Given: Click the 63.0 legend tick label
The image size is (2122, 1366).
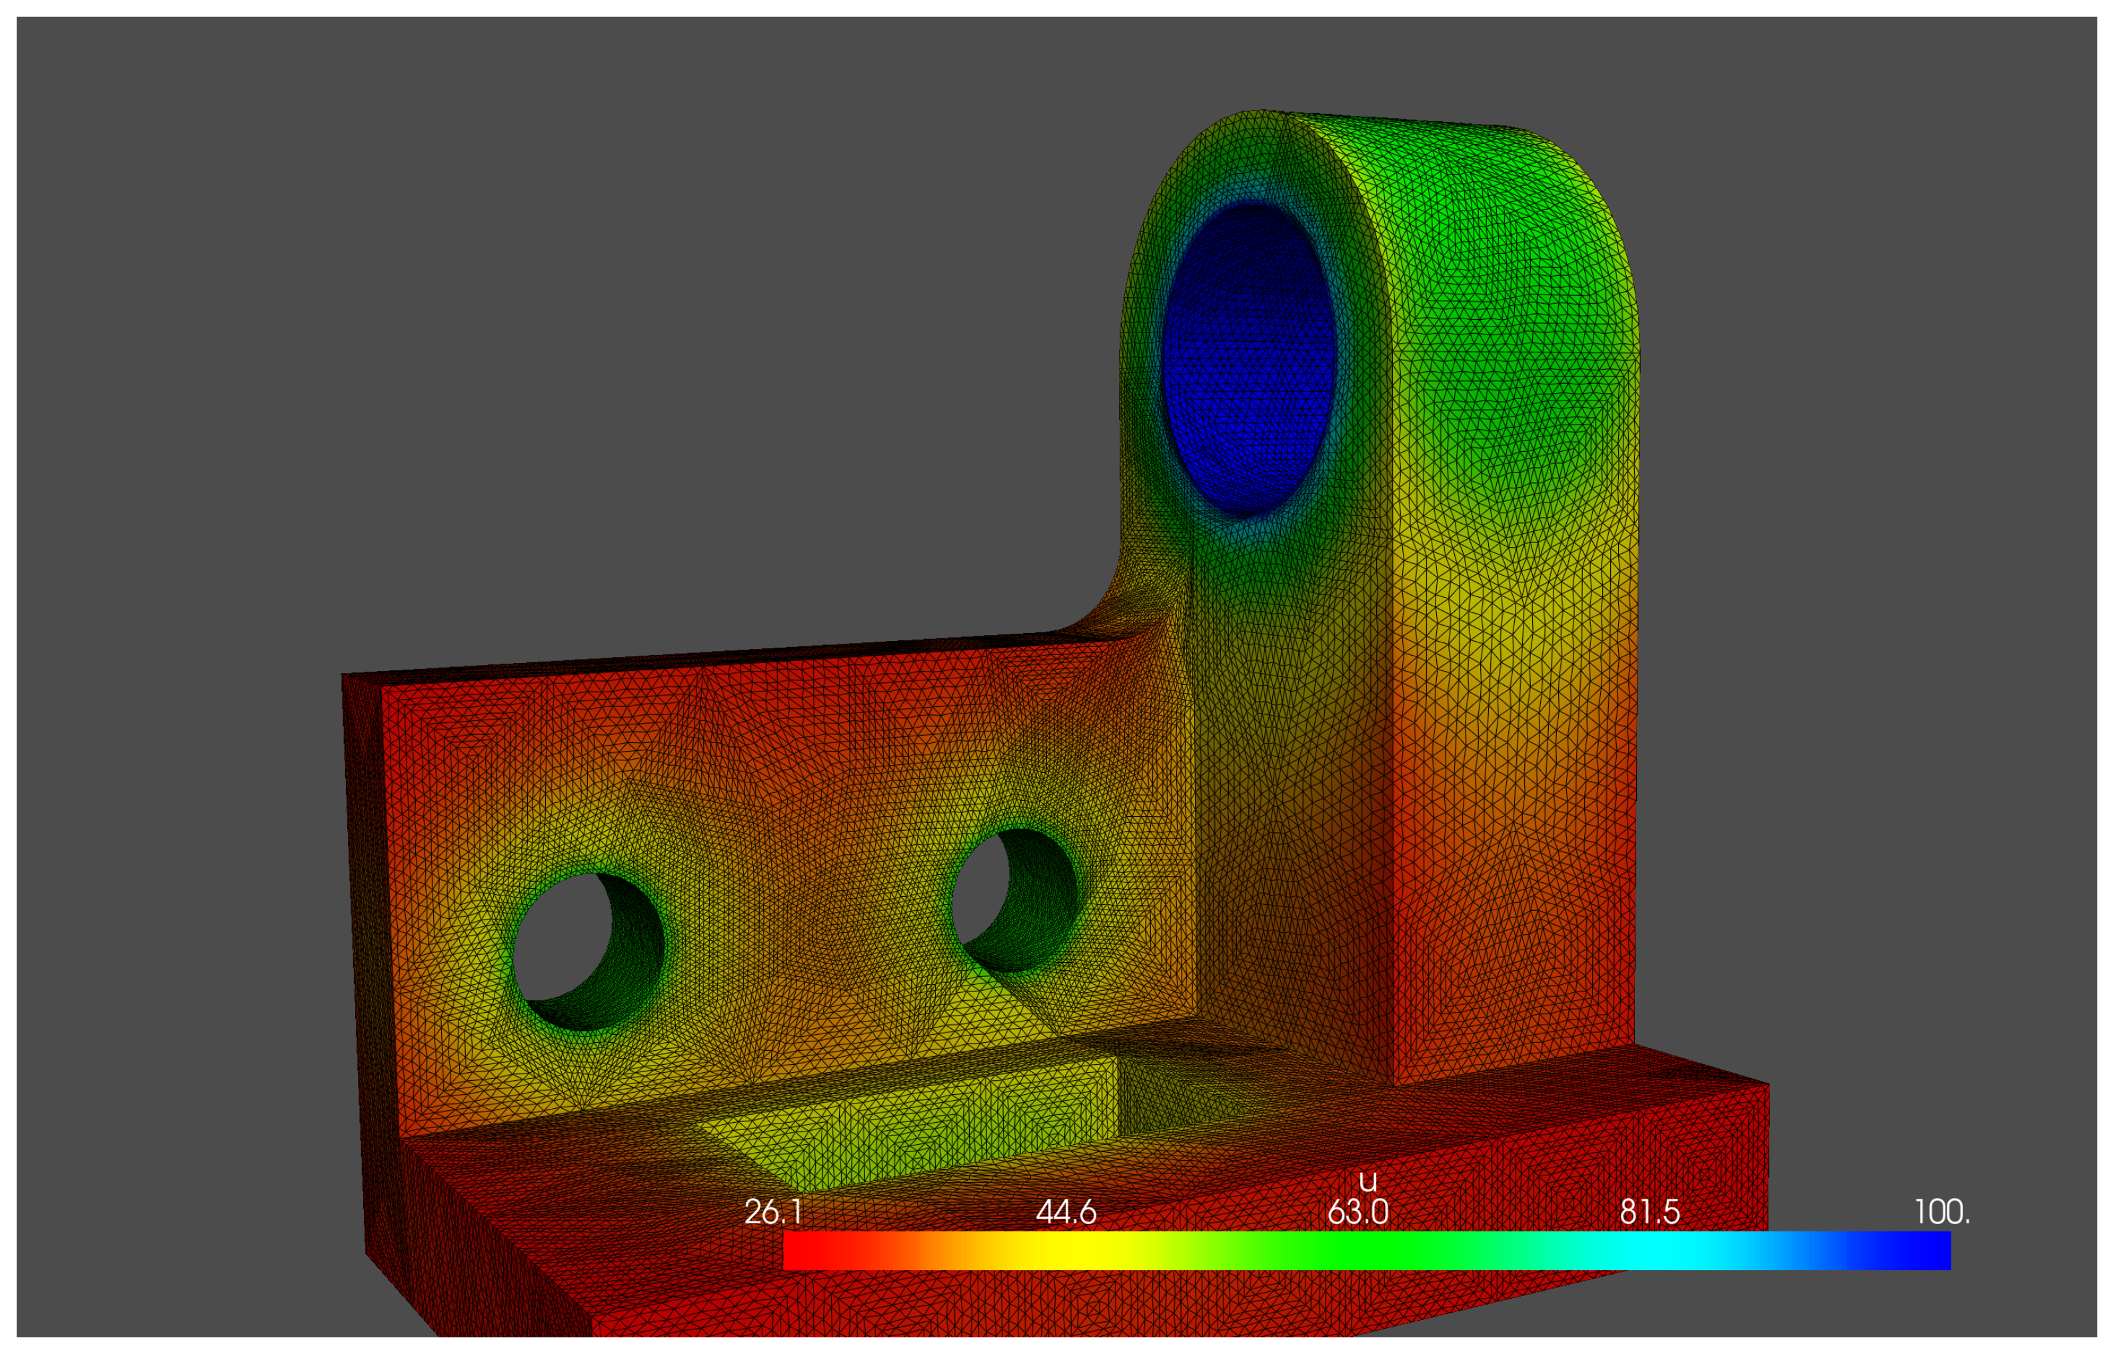Looking at the screenshot, I should [1358, 1213].
